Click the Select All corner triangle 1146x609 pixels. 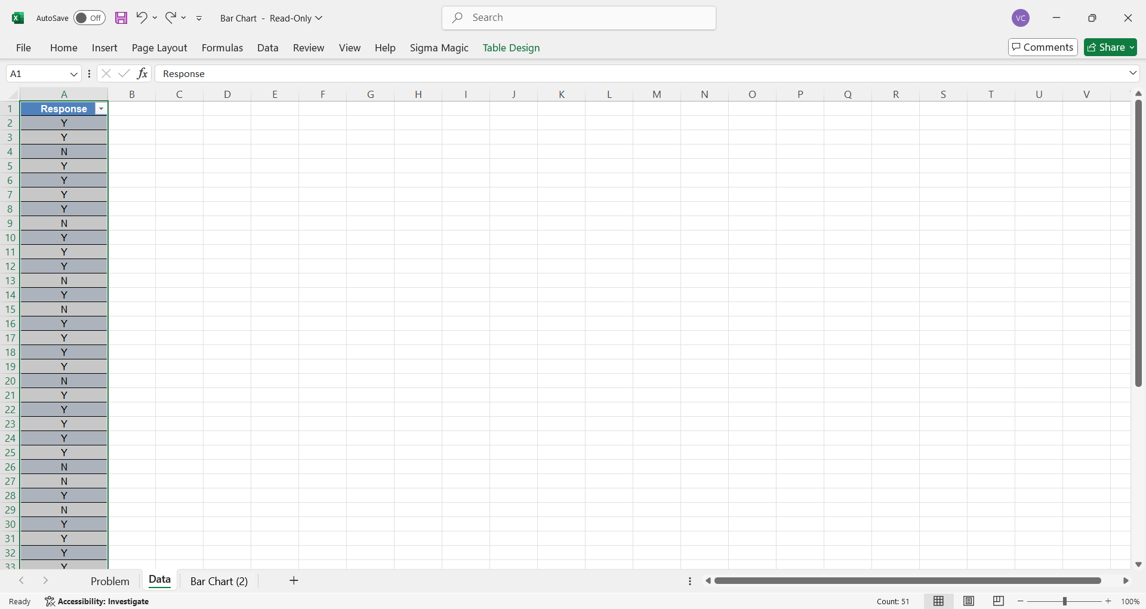click(x=13, y=94)
